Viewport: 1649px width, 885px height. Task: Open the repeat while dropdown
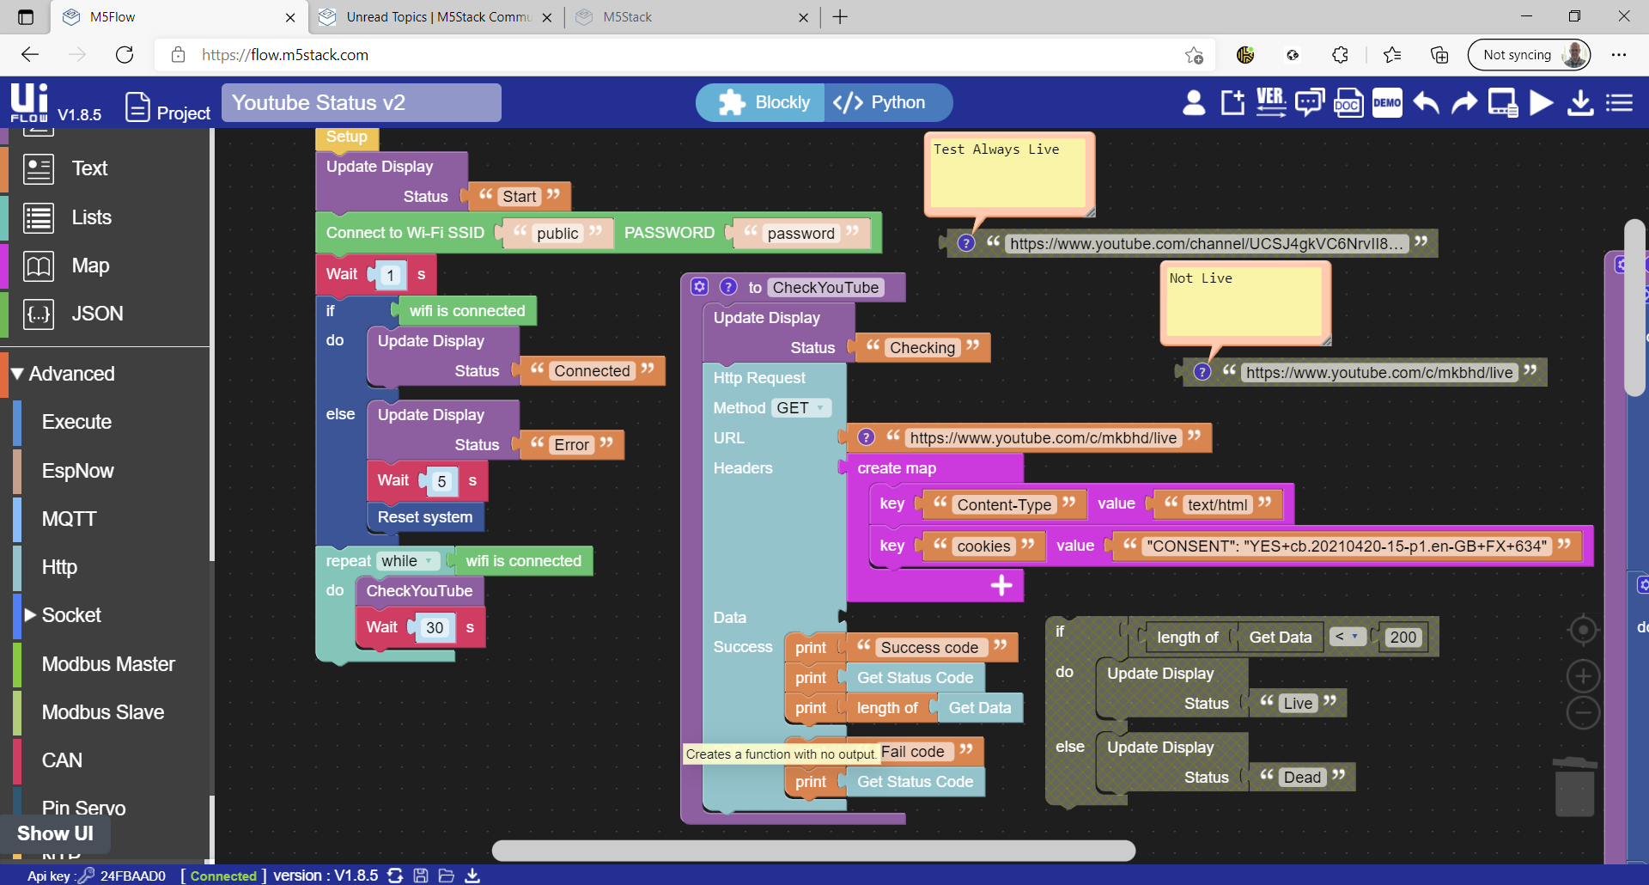click(407, 561)
